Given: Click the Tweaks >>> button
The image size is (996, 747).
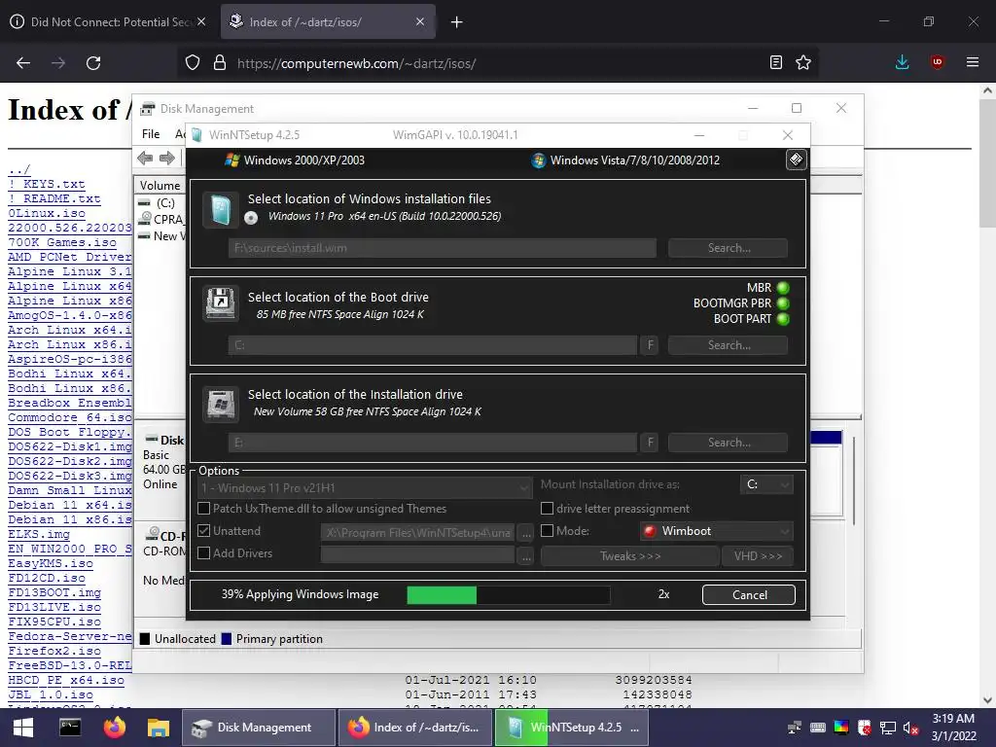Looking at the screenshot, I should tap(630, 555).
